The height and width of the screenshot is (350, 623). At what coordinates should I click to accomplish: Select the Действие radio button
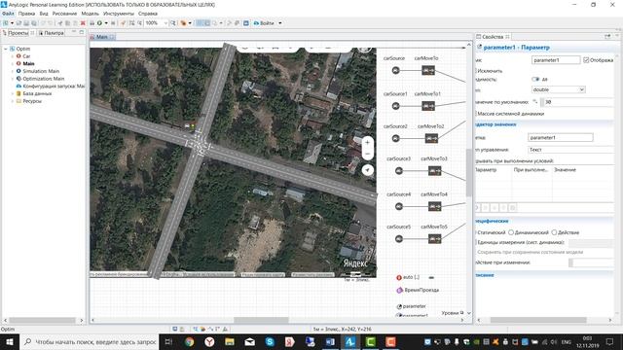tap(554, 232)
